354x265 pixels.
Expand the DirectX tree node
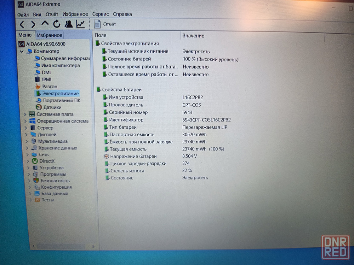[28, 161]
